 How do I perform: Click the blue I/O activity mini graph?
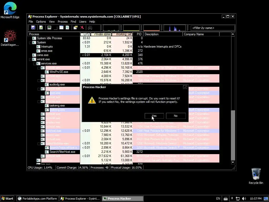175,28
